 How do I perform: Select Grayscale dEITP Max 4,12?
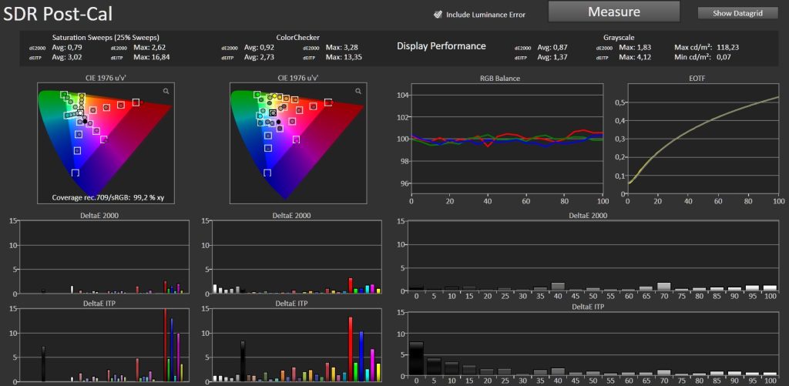pyautogui.click(x=635, y=57)
